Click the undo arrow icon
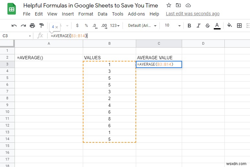 [x=14, y=26]
